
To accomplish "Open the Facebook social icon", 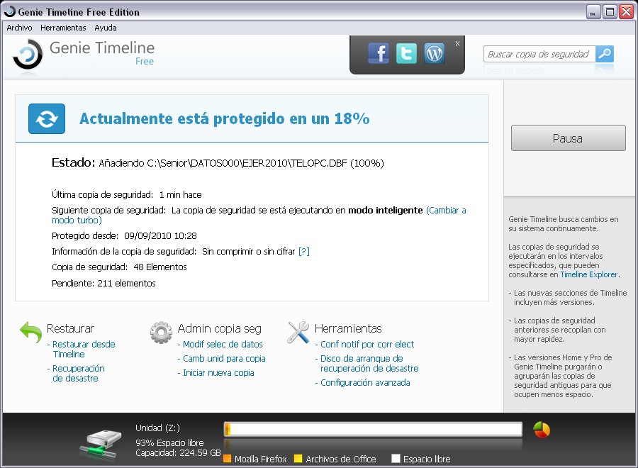I will pos(379,53).
